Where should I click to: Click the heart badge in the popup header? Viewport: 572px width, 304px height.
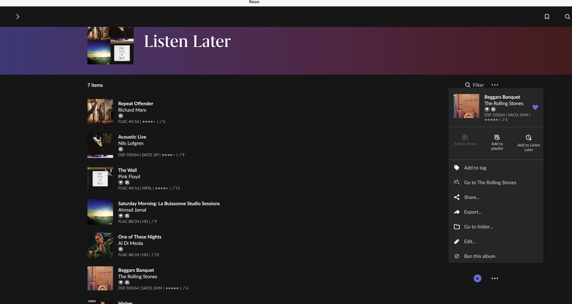[x=487, y=109]
